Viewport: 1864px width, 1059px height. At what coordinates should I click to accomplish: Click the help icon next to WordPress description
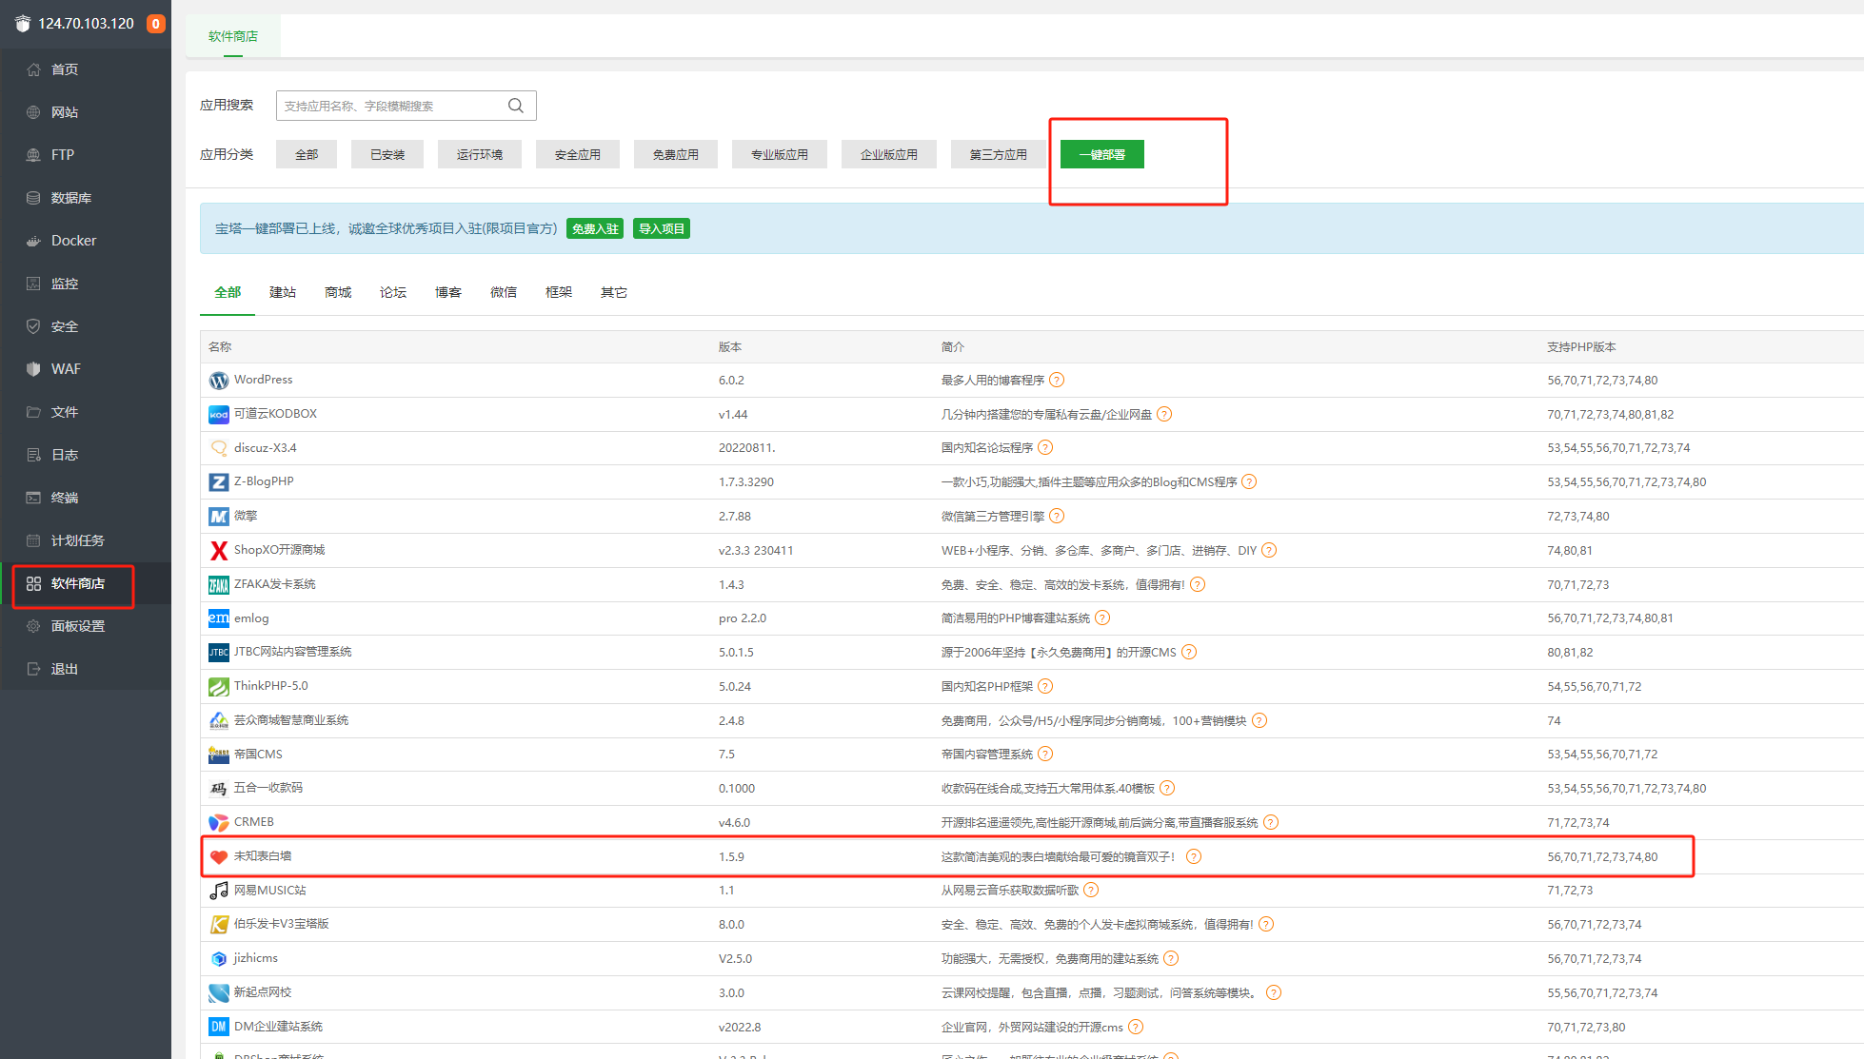point(1057,380)
